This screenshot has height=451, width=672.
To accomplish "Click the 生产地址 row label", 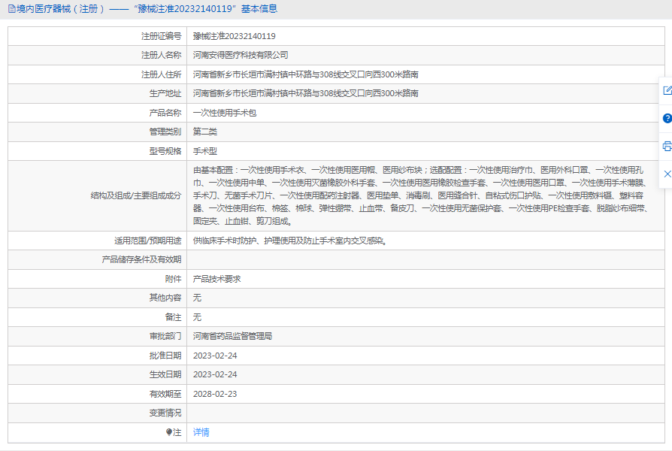I will [165, 93].
